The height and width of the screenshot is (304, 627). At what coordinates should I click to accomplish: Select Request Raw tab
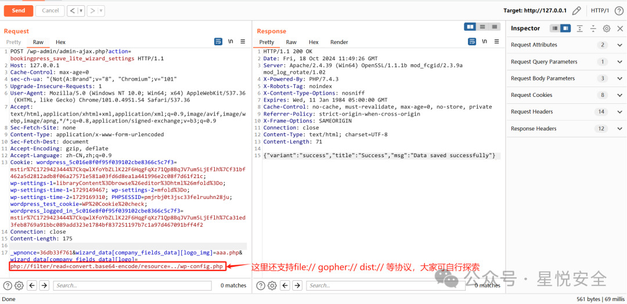pyautogui.click(x=38, y=42)
